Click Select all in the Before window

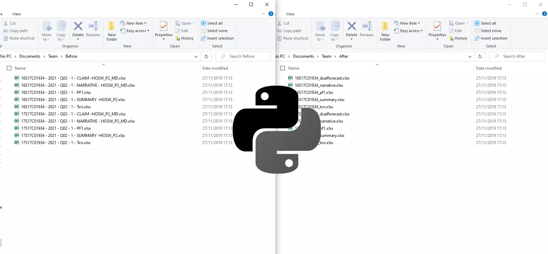click(212, 23)
